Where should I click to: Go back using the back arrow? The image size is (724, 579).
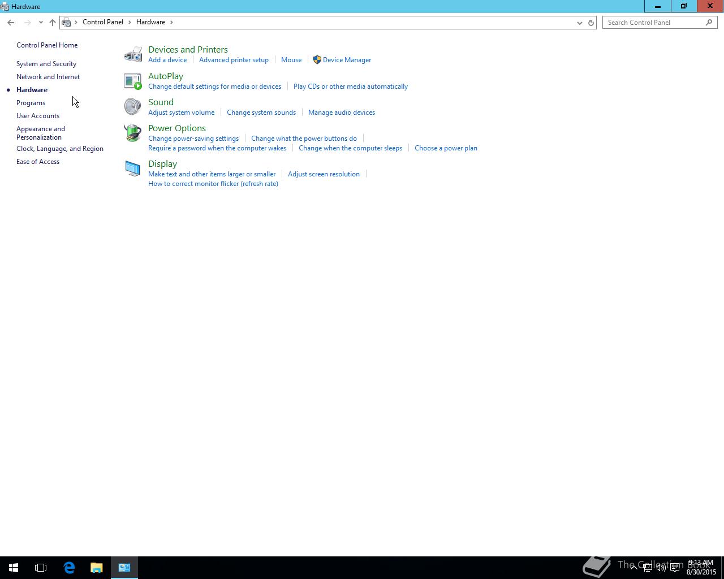point(11,22)
